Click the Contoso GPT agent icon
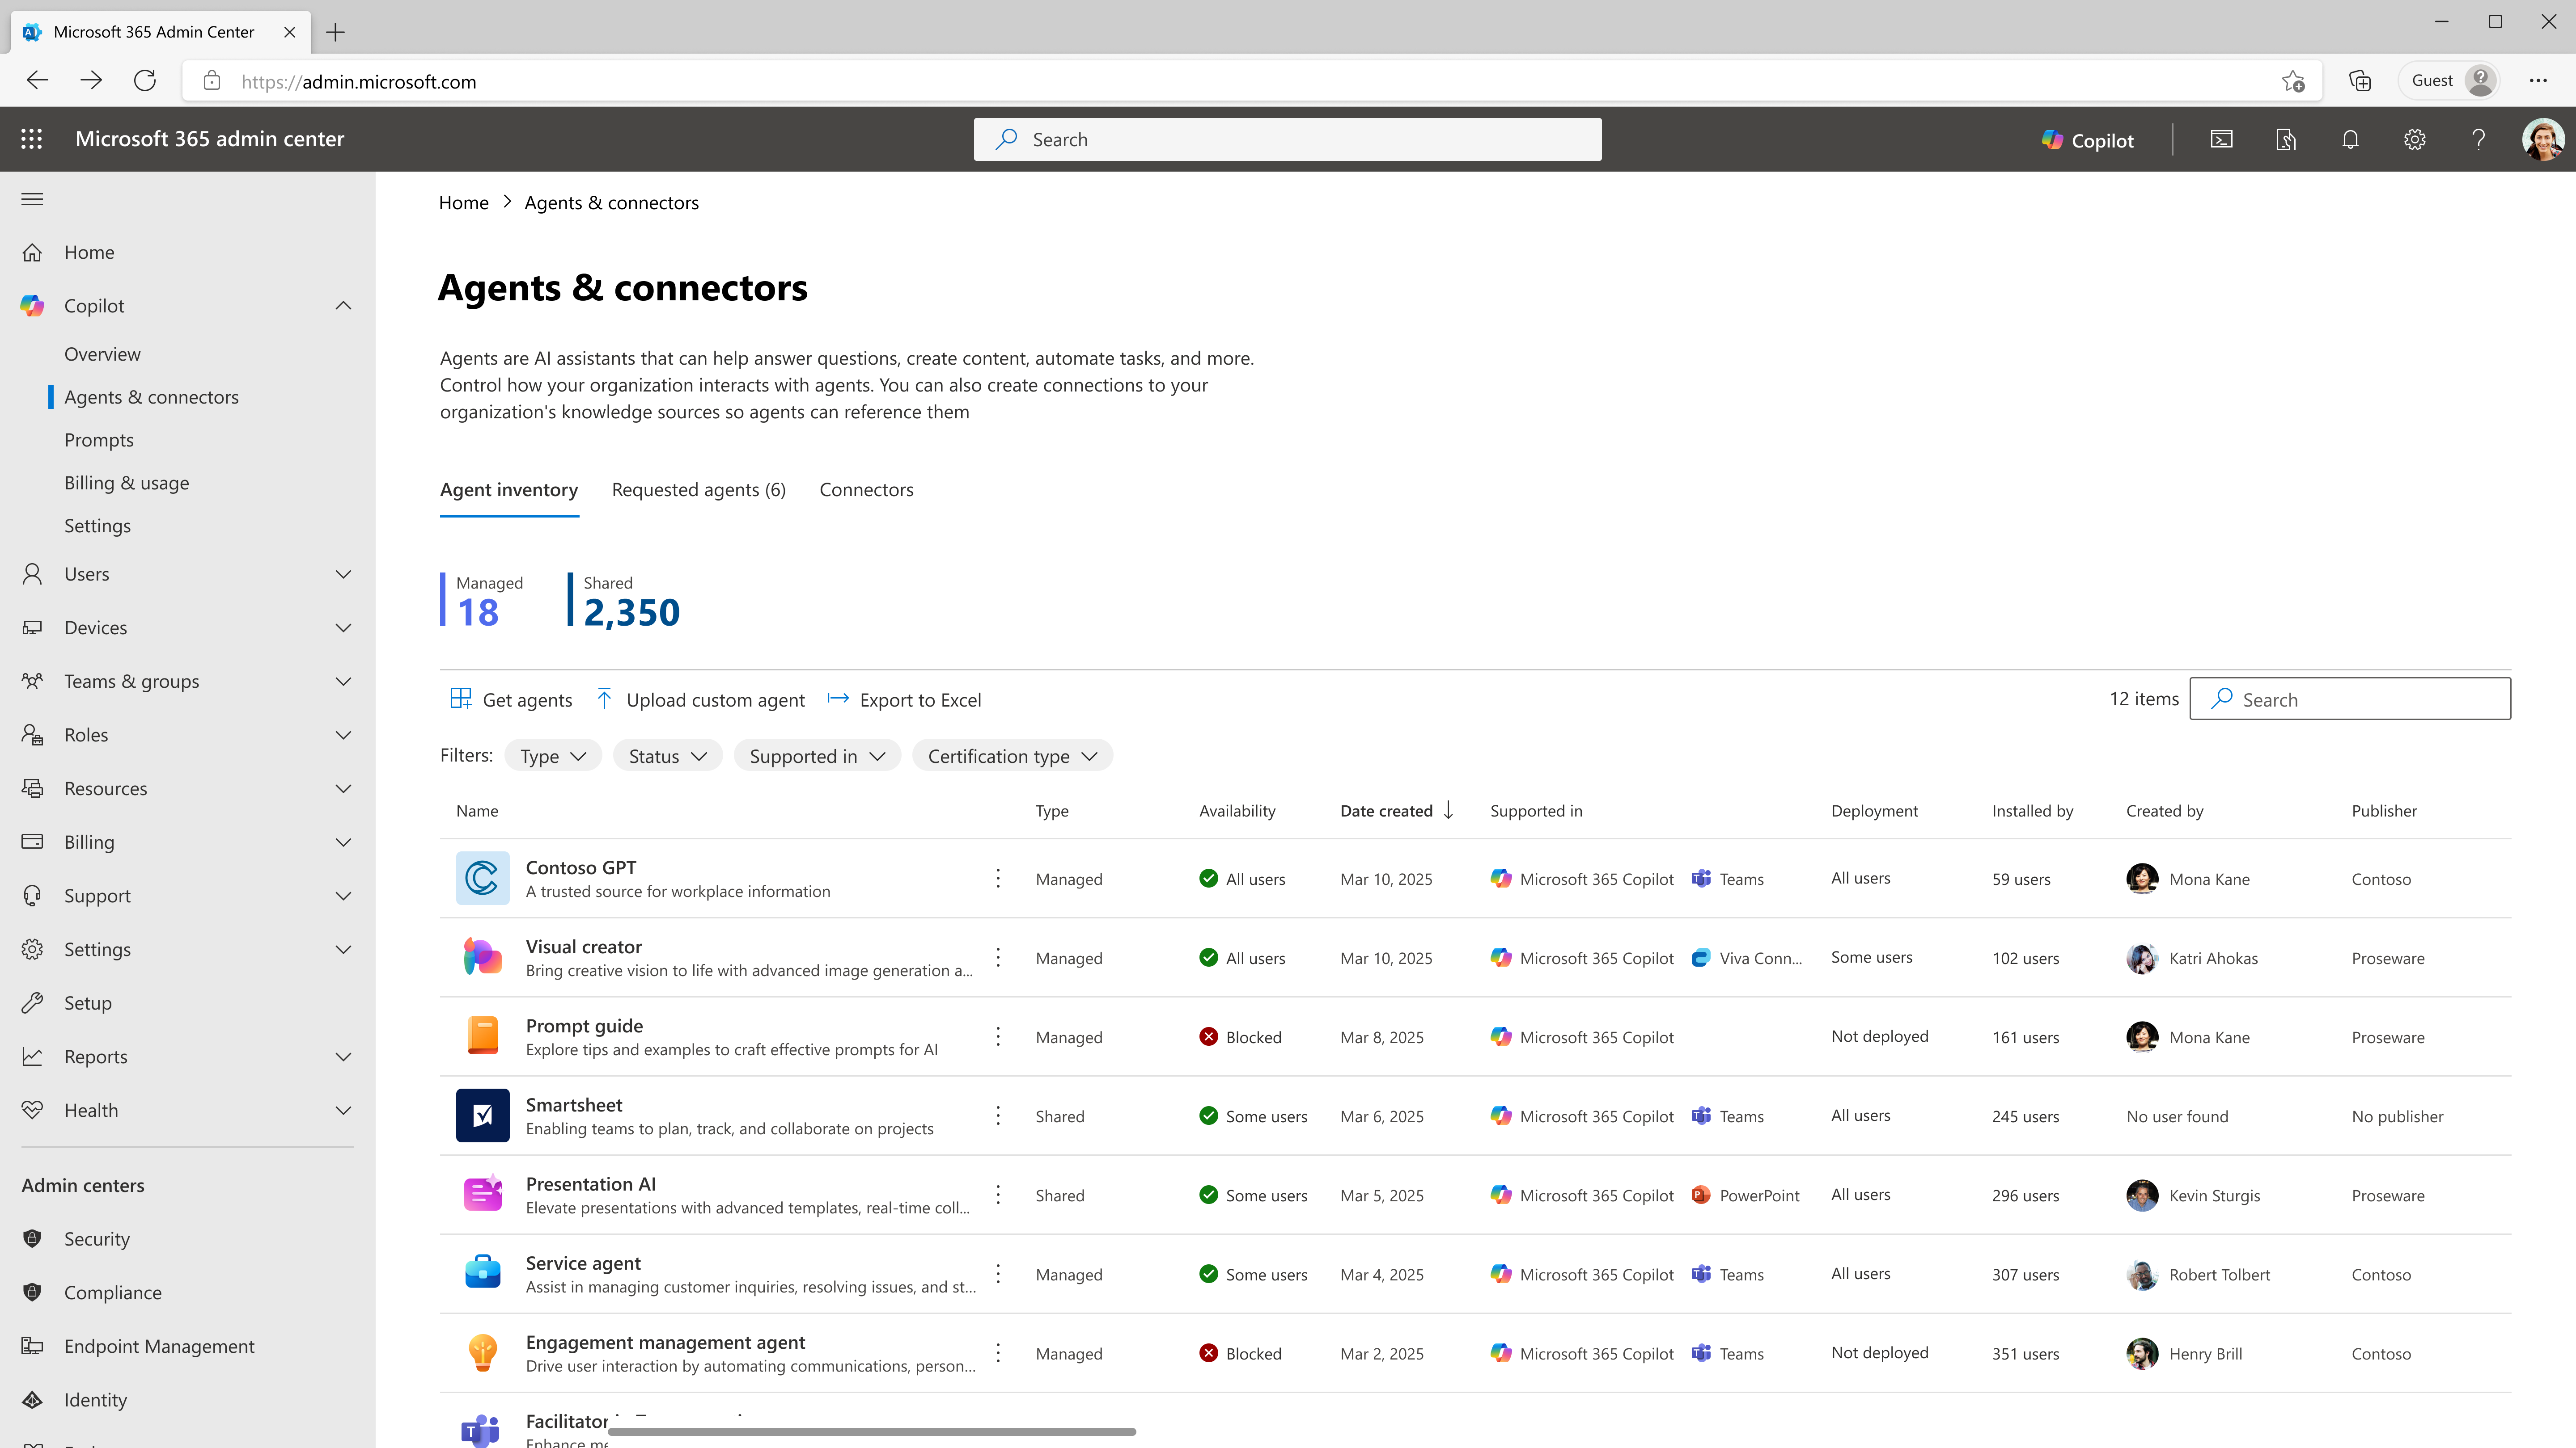This screenshot has width=2576, height=1448. coord(482,878)
